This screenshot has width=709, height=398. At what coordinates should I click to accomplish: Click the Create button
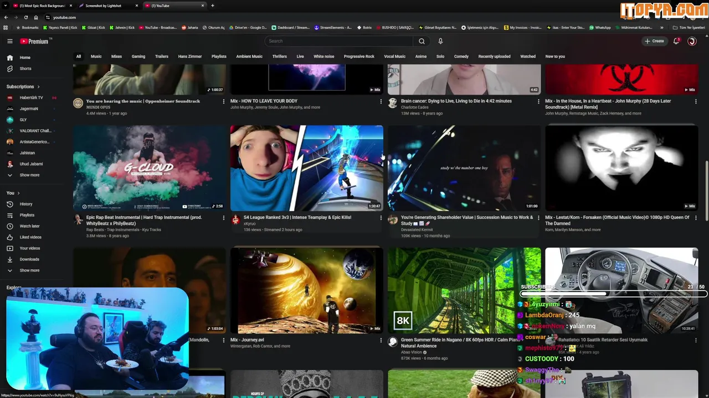(x=654, y=41)
